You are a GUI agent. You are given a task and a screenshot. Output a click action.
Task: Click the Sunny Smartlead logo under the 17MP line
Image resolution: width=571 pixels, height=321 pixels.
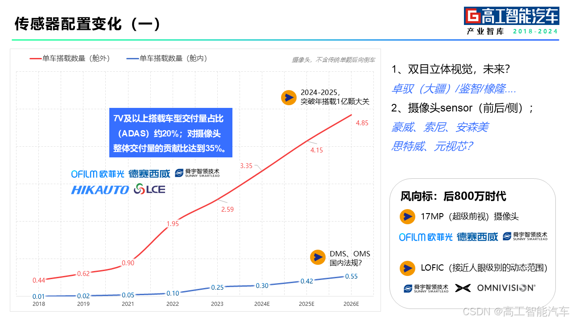point(525,236)
